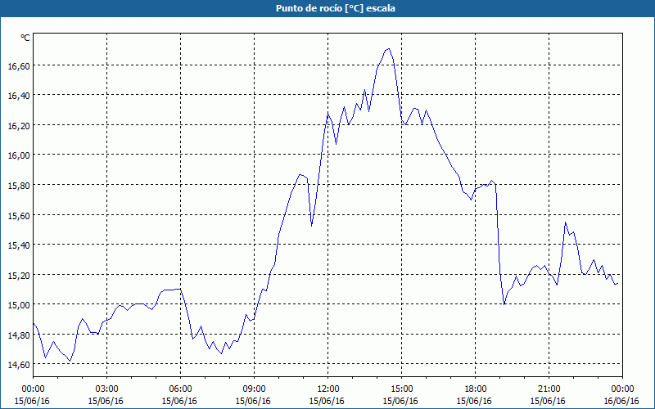The image size is (655, 409).
Task: Pick the 15,40 y-axis tick label
Action: [x=19, y=245]
